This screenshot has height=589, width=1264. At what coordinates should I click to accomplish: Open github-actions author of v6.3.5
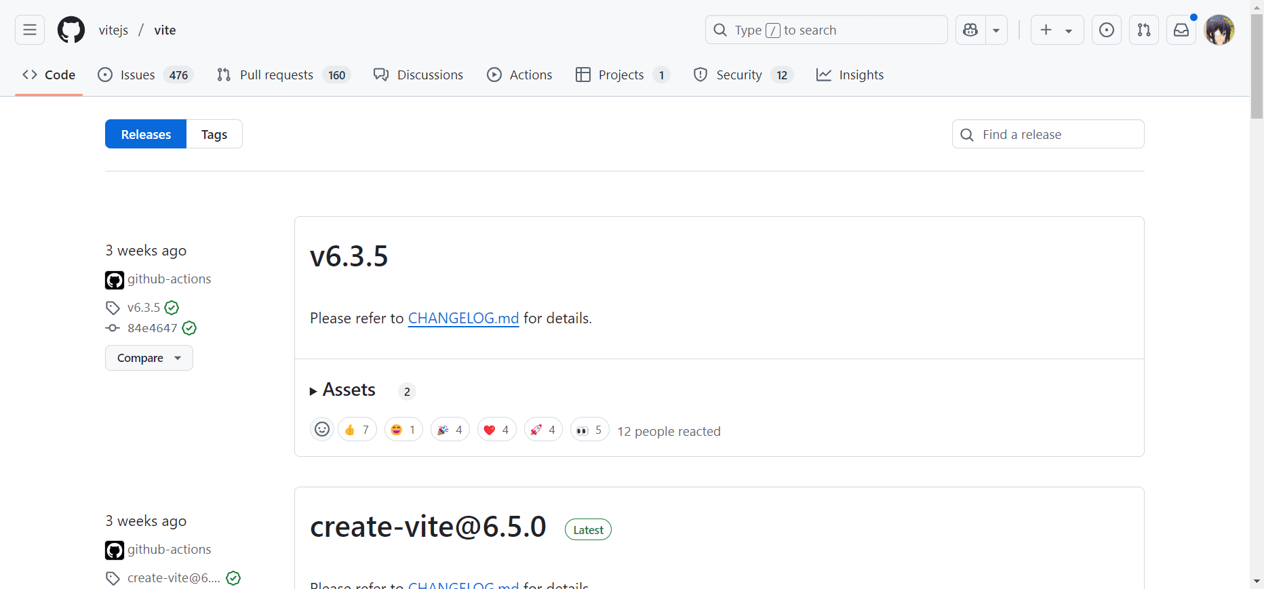170,279
